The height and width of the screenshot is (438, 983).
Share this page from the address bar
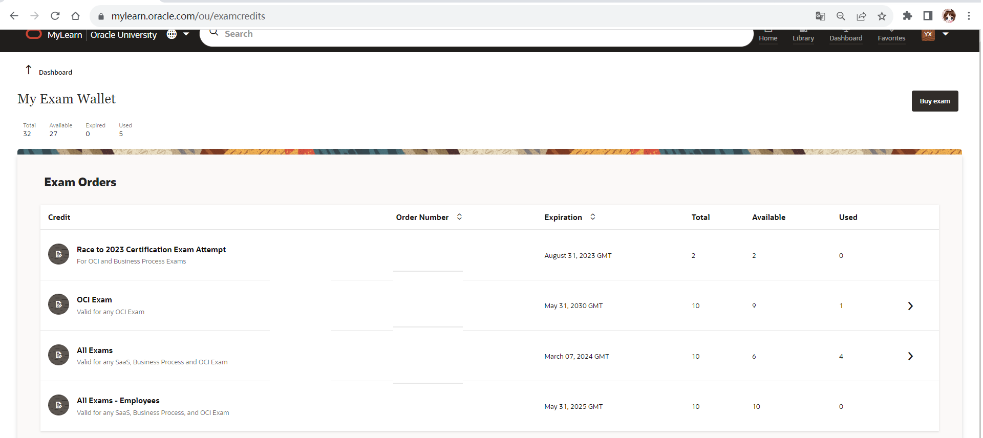point(861,16)
